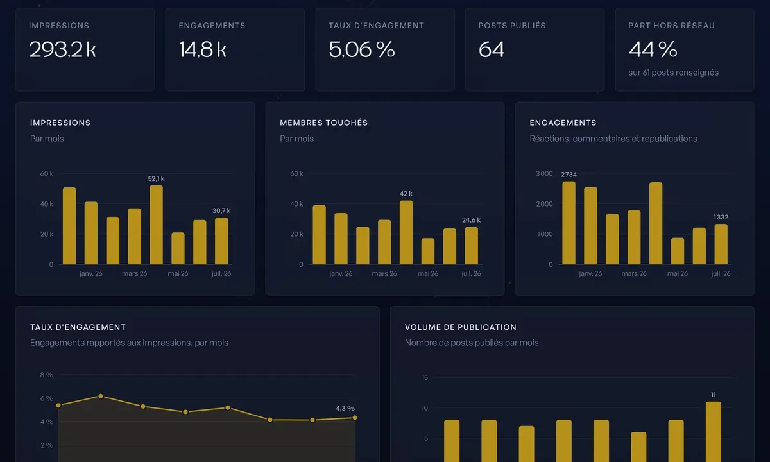The image size is (770, 462).
Task: Click the first point on Taux d'engagement line
Action: pos(58,406)
